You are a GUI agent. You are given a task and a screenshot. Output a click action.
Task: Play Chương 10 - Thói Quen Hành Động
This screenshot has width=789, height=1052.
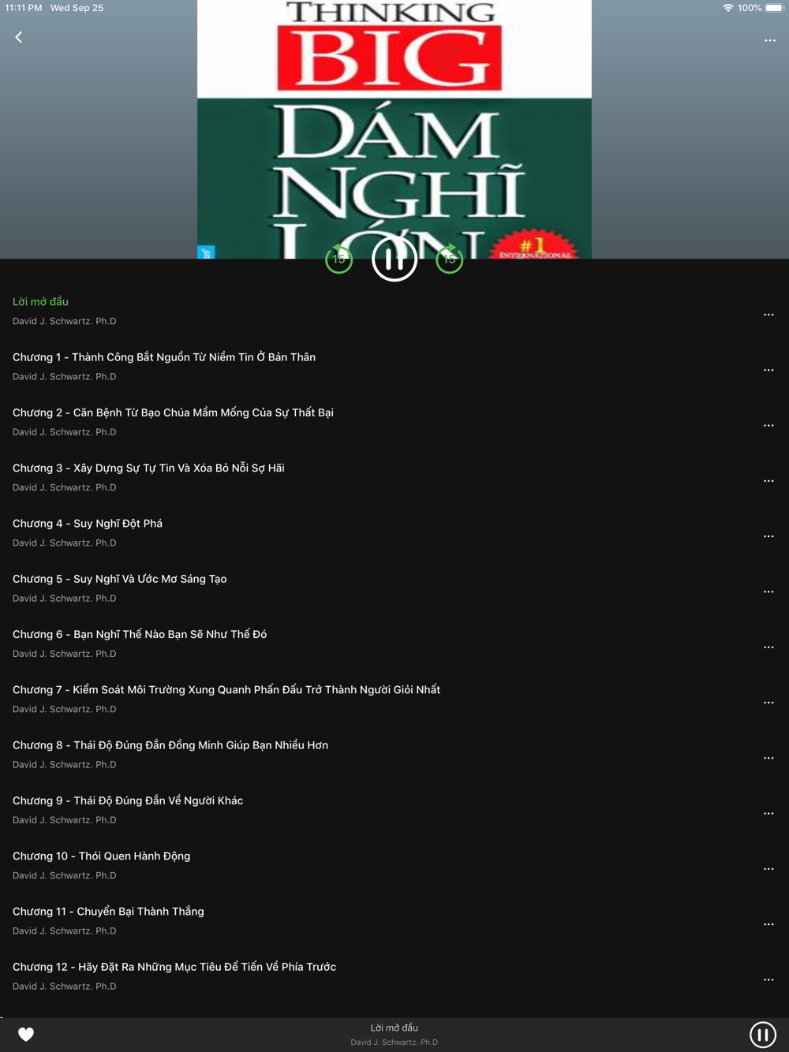coord(102,856)
